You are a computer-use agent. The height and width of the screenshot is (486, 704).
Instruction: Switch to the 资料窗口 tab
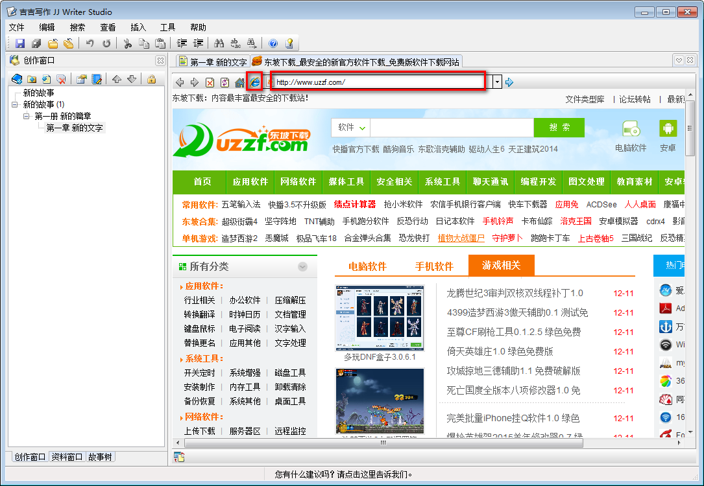point(67,457)
